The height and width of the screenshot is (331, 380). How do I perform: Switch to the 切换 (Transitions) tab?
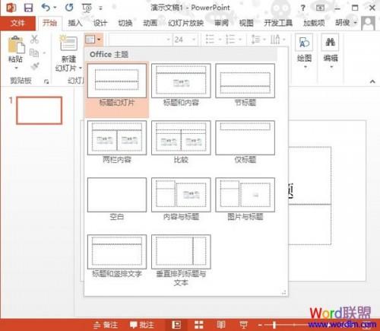[125, 23]
